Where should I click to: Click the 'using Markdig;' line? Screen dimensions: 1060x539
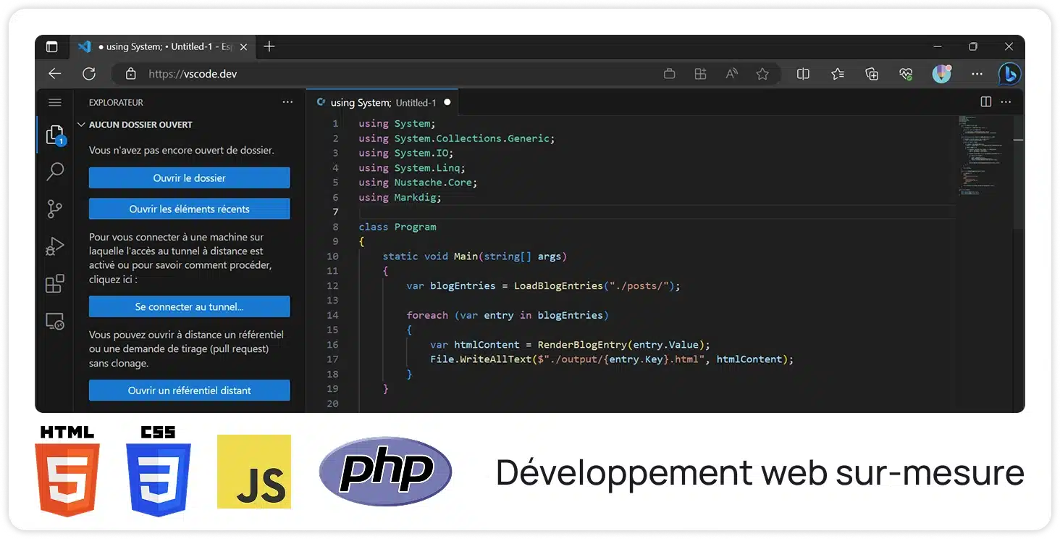(x=400, y=197)
